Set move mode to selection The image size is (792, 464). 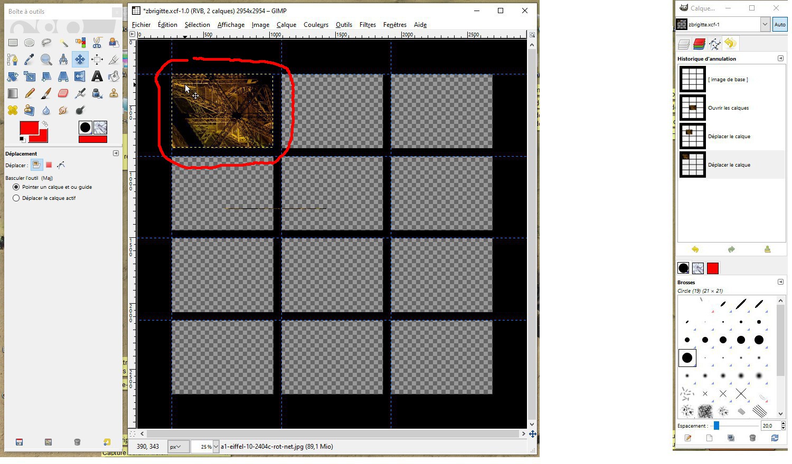[x=49, y=165]
